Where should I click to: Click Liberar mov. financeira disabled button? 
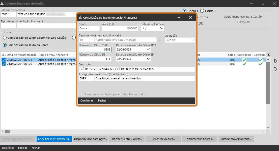click(18, 139)
